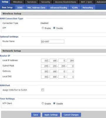This screenshot has width=106, height=118.
Task: Click the 'WAN Port' heading
Action: (5, 85)
